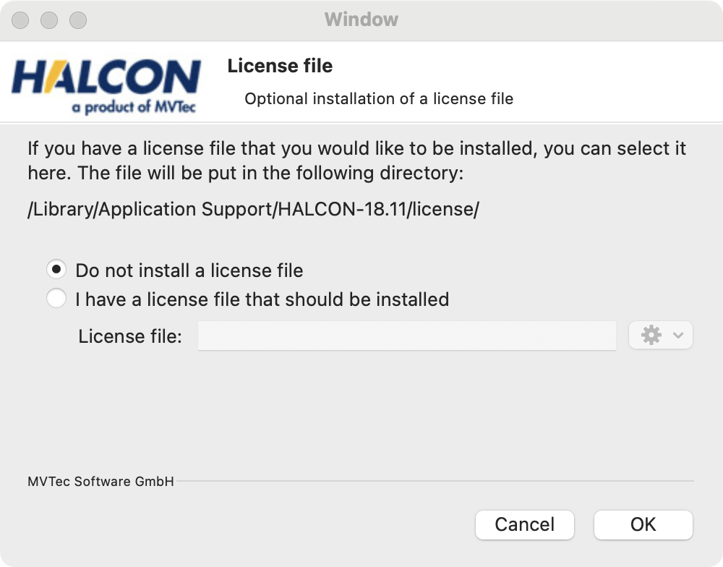Click the 'Optional installation of a license file' subtitle

pyautogui.click(x=379, y=99)
